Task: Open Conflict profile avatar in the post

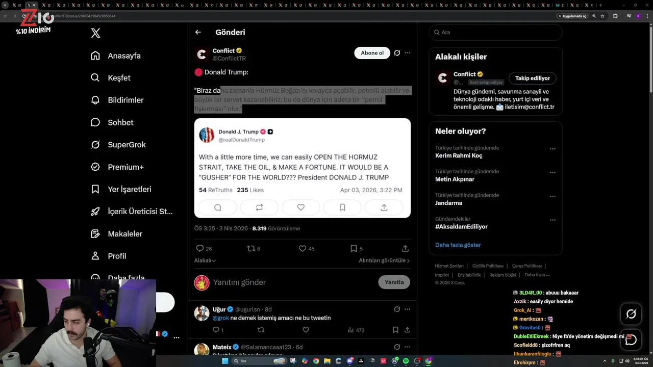Action: (x=202, y=54)
